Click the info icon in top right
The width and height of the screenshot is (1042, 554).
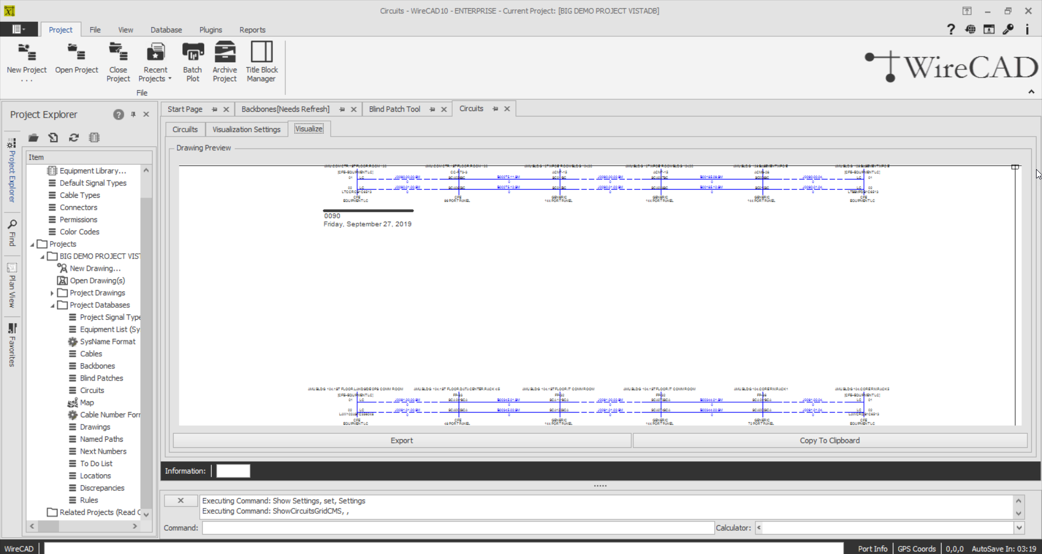[1027, 29]
